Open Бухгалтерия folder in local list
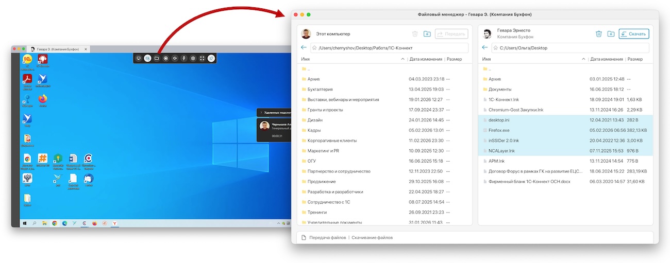 pos(320,89)
